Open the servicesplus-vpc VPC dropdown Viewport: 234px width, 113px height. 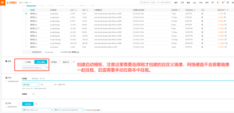[x=36, y=110]
